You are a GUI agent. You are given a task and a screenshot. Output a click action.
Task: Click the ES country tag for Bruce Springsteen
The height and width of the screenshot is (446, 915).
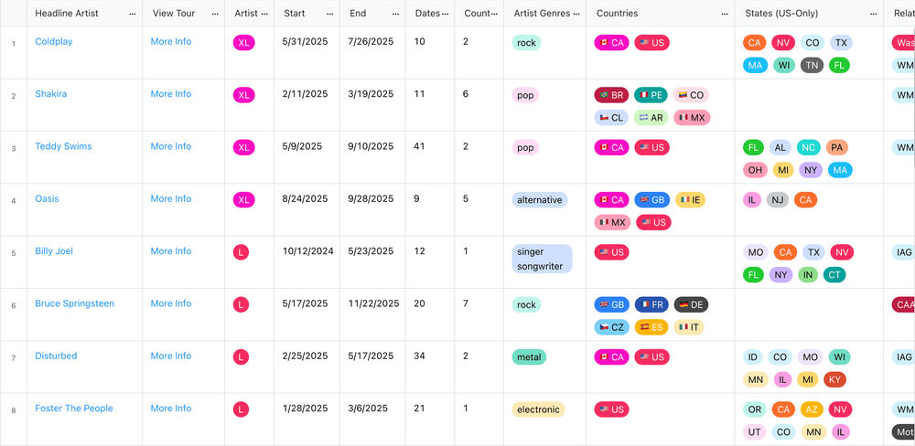coord(651,327)
